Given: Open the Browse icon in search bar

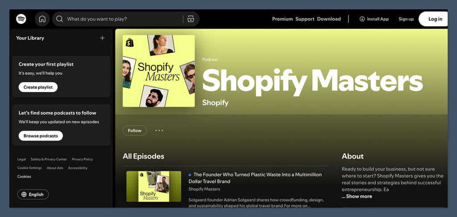Looking at the screenshot, I should point(191,19).
